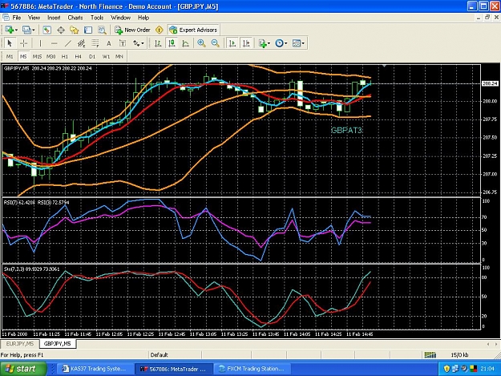Select the Cursor arrow tool
The width and height of the screenshot is (501, 376).
pyautogui.click(x=10, y=43)
